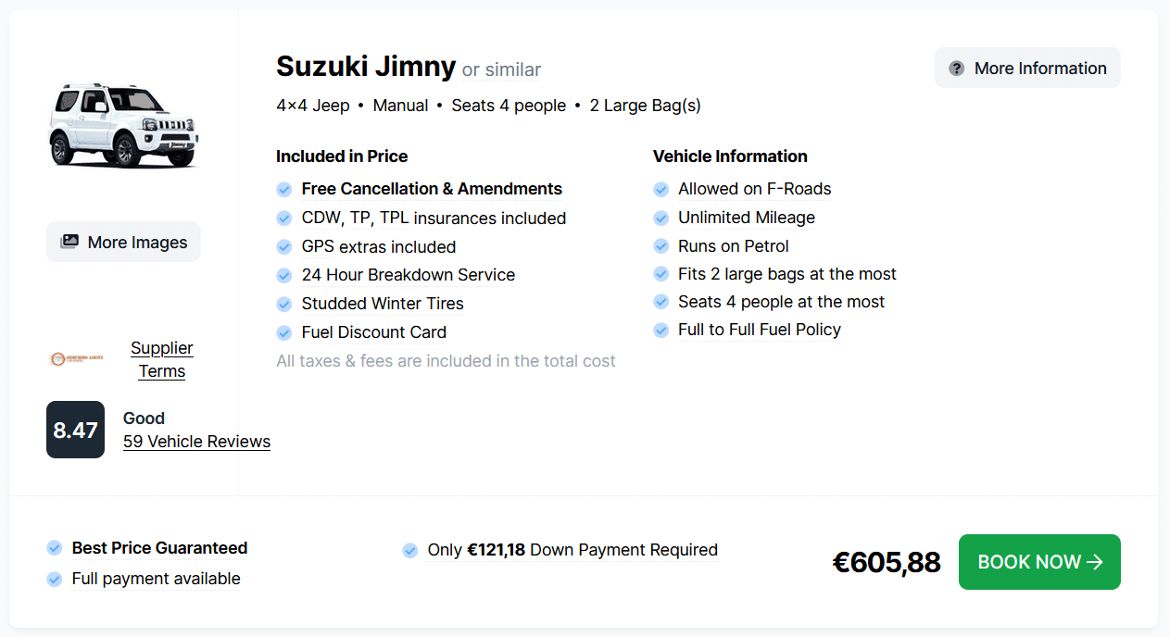Open the More Information button
This screenshot has height=637, width=1170.
tap(1027, 69)
